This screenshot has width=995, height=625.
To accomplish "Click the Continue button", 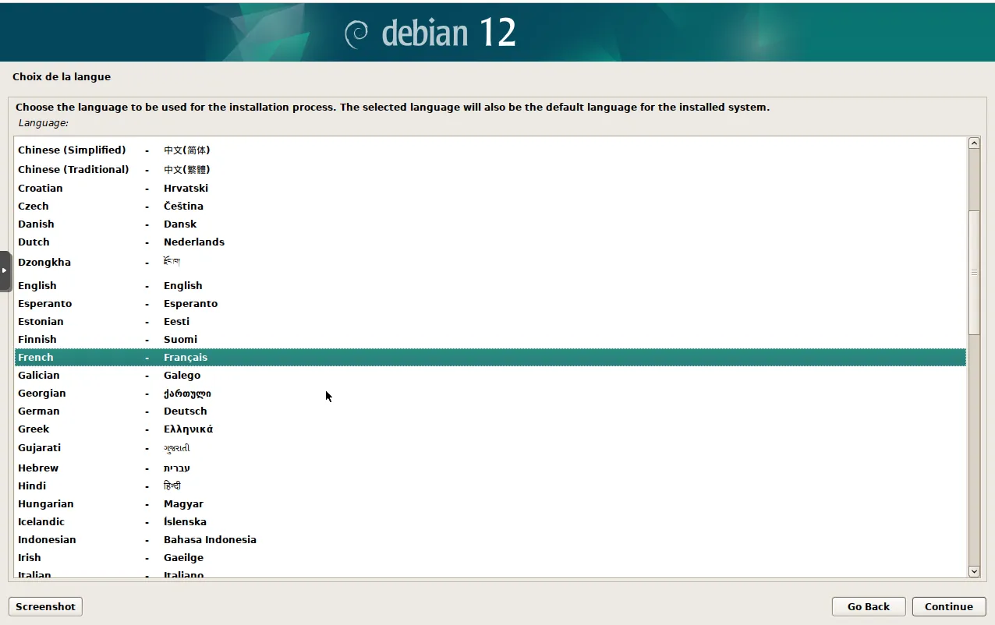I will 949,606.
